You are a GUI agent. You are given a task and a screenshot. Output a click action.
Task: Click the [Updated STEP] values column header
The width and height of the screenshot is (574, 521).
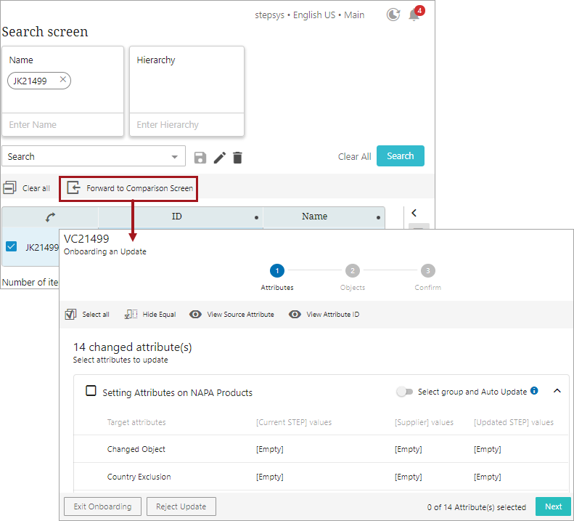pos(514,422)
